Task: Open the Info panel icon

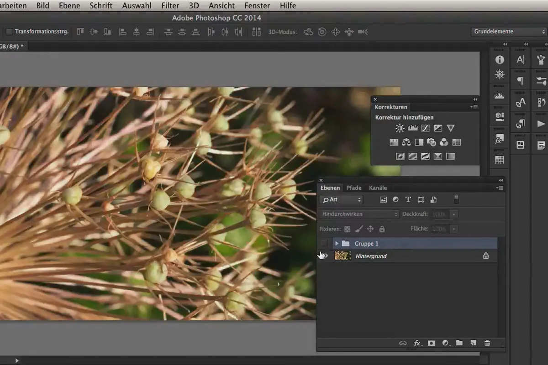Action: click(x=500, y=60)
